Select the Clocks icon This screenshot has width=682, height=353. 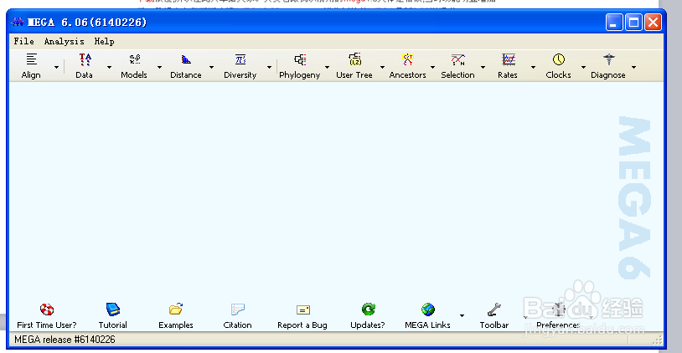point(559,59)
